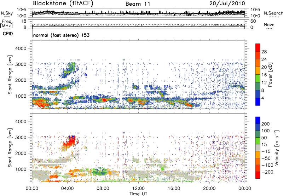The width and height of the screenshot is (283, 196).
Task: Click the 2000 tick on velocity panel
Action: 21,153
